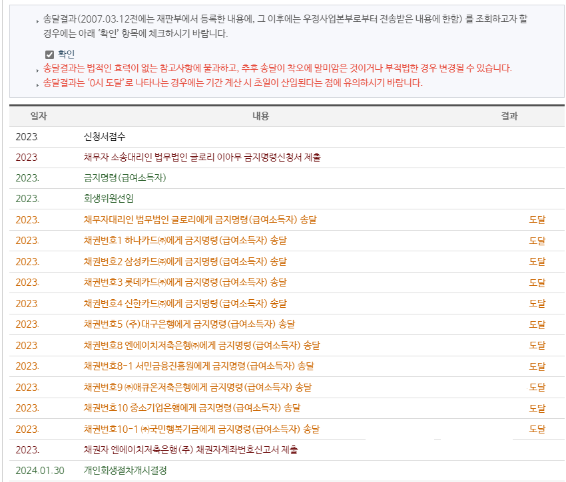Click the 금지명령(급여소득자) entry without 송달
This screenshot has width=566, height=482.
point(125,178)
